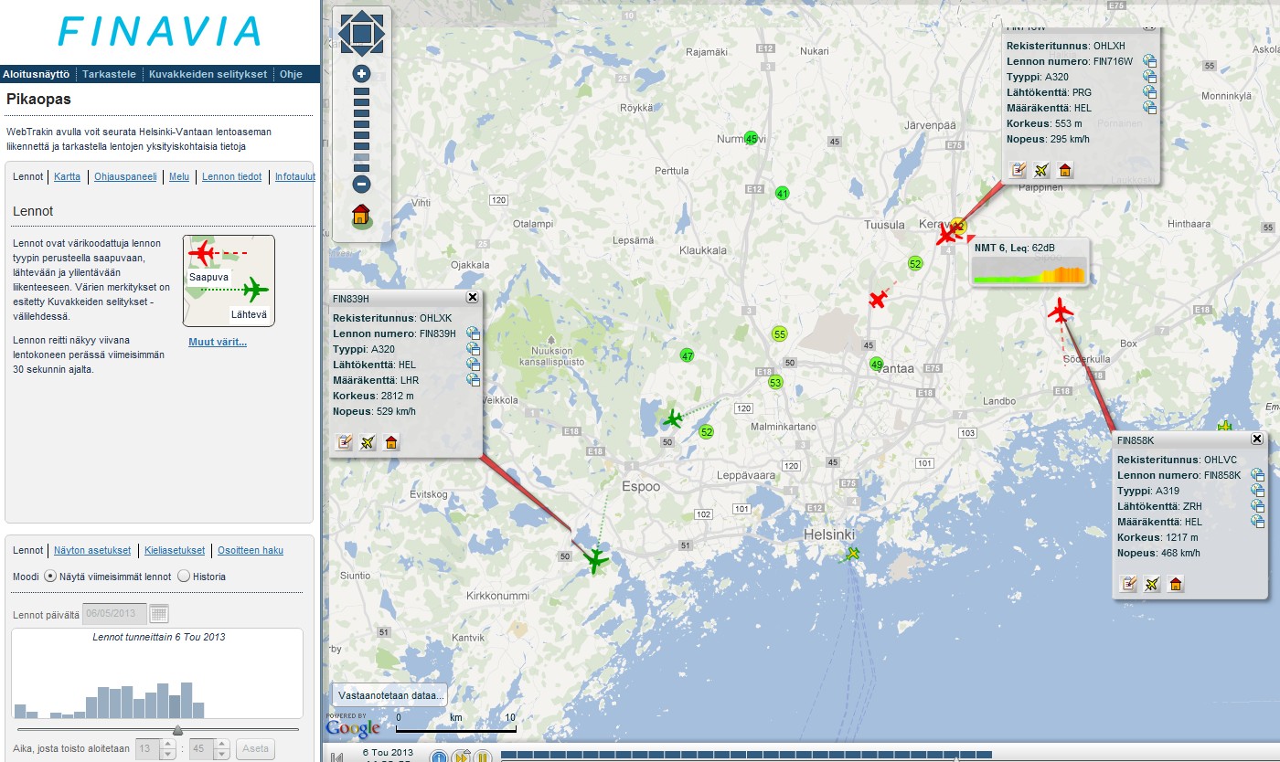1280x762 pixels.
Task: Open the Aloitusnäyttö menu item
Action: tap(37, 74)
